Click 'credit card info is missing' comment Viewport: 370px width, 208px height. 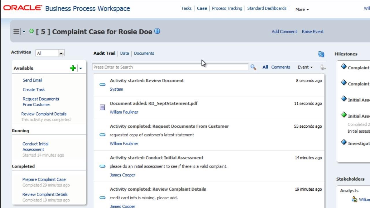tap(144, 198)
